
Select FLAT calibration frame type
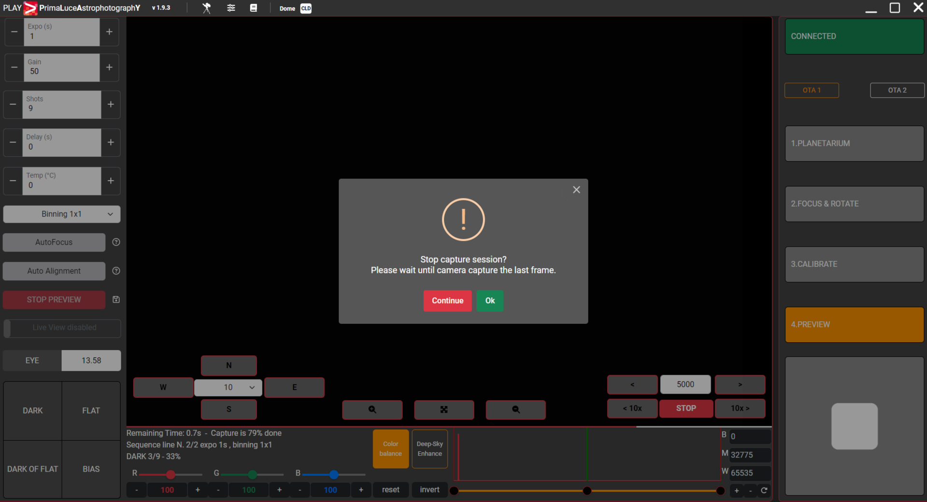click(x=91, y=411)
